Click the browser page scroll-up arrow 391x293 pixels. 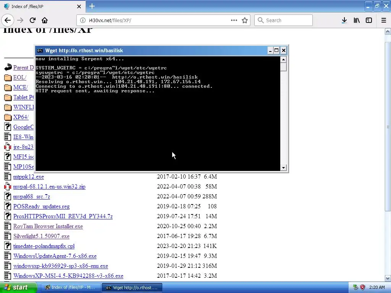(x=388, y=32)
